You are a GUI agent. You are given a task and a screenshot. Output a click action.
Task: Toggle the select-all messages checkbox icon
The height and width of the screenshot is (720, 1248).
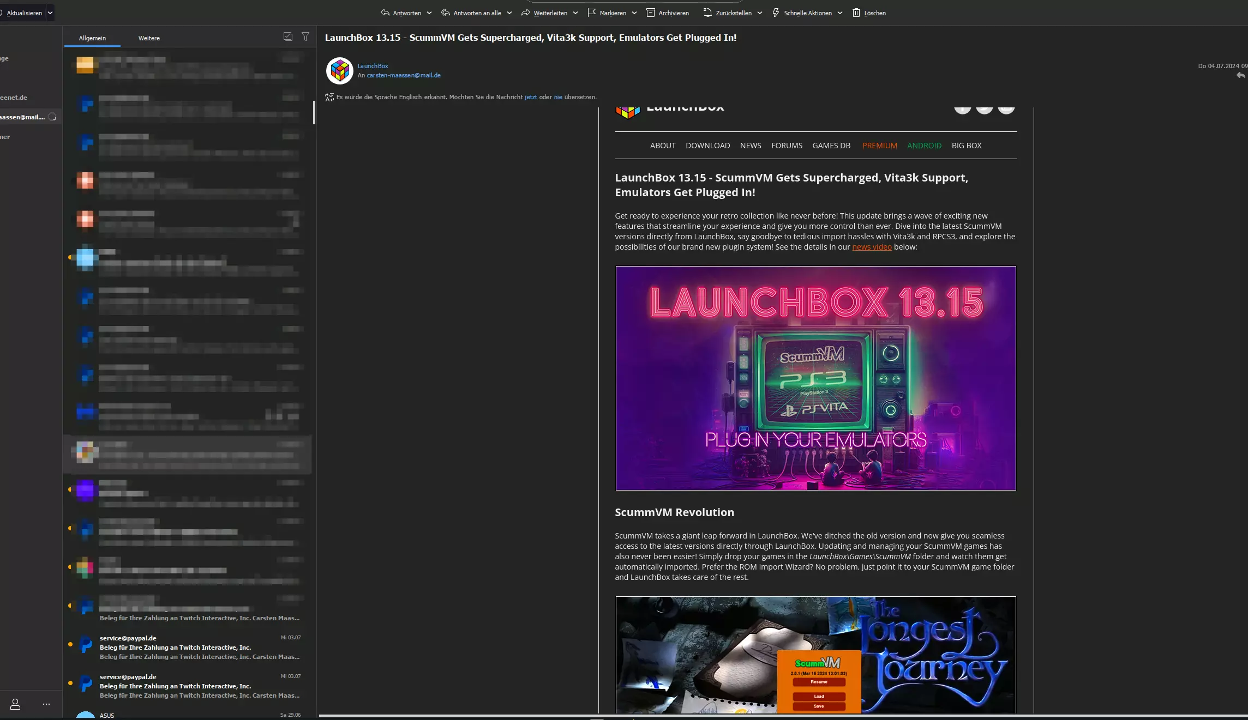click(x=288, y=37)
